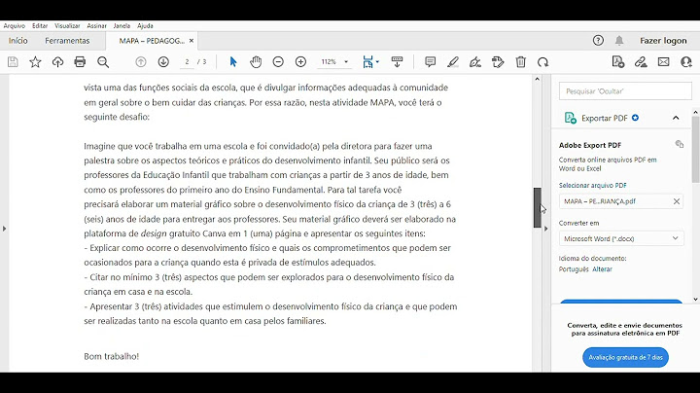Click the share with others icon
Viewport: 700px width, 393px height.
tap(686, 62)
